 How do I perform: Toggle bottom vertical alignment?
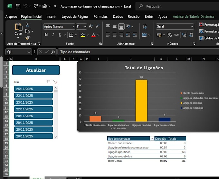[121, 26]
